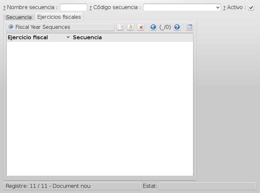Screen dimensions: 260x193
Task: Click the Nombre secuencia help label
Action: click(30, 7)
